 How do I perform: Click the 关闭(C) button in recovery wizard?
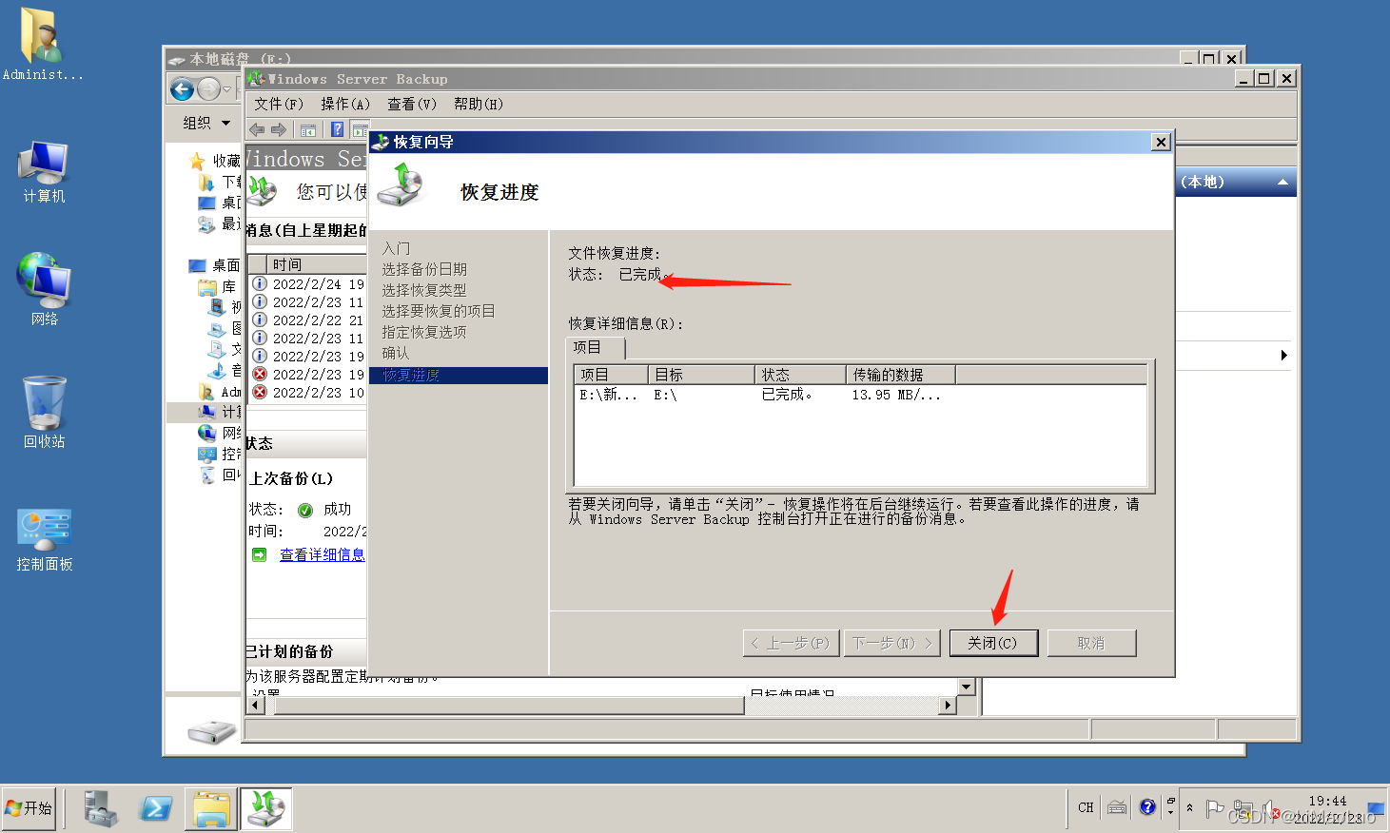coord(992,643)
